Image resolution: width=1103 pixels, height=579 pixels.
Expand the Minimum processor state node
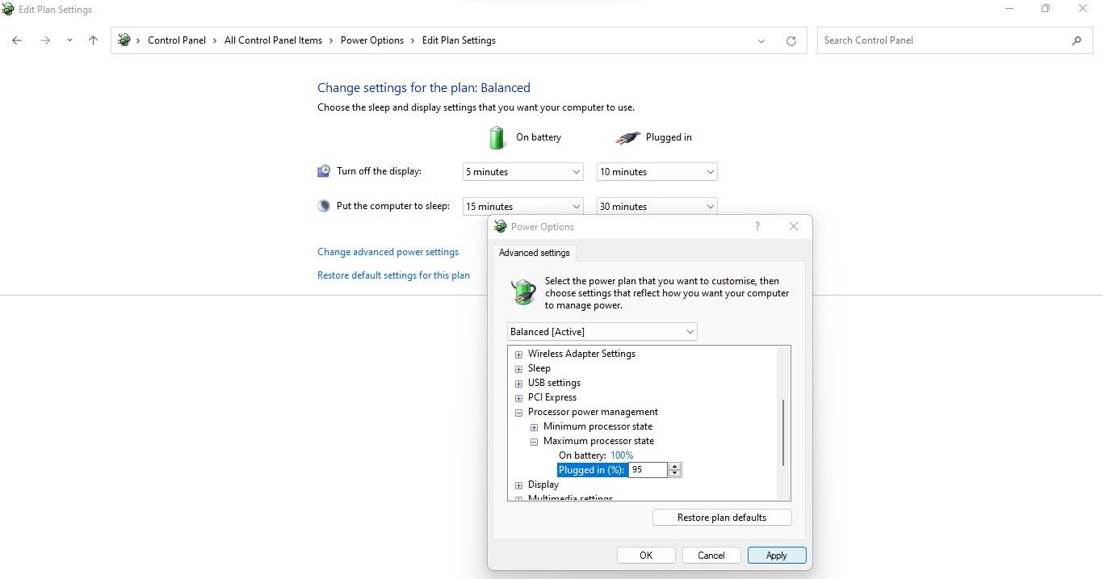point(534,427)
